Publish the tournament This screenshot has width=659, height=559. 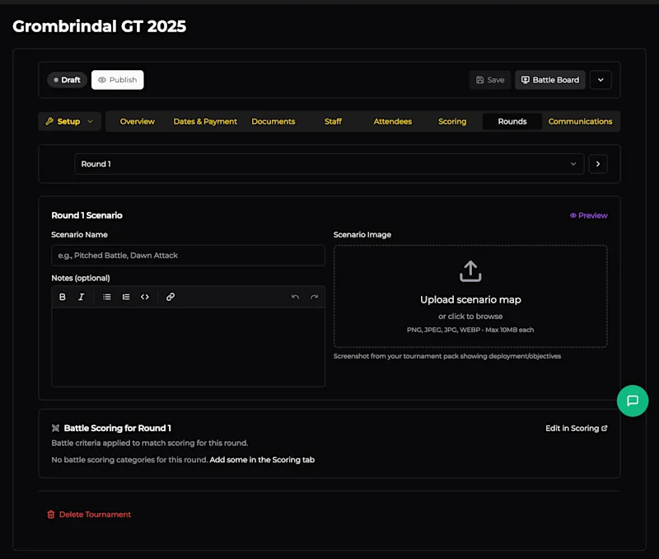[x=117, y=80]
